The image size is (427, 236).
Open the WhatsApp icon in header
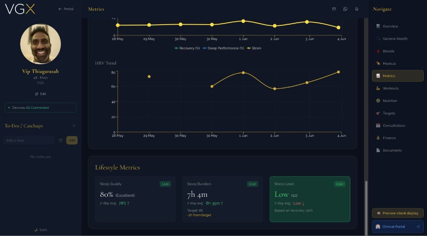point(345,9)
